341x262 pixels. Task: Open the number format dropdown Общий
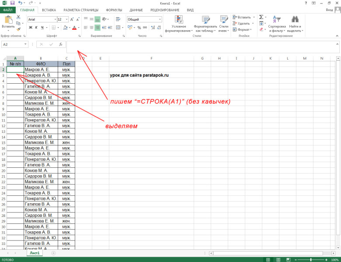160,19
